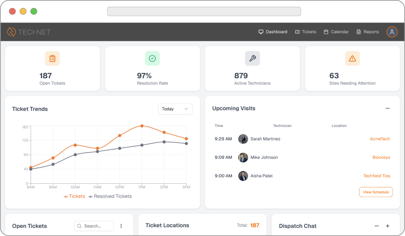Image resolution: width=405 pixels, height=236 pixels.
Task: Click the Open Tickets clipboard icon
Action: pyautogui.click(x=52, y=59)
